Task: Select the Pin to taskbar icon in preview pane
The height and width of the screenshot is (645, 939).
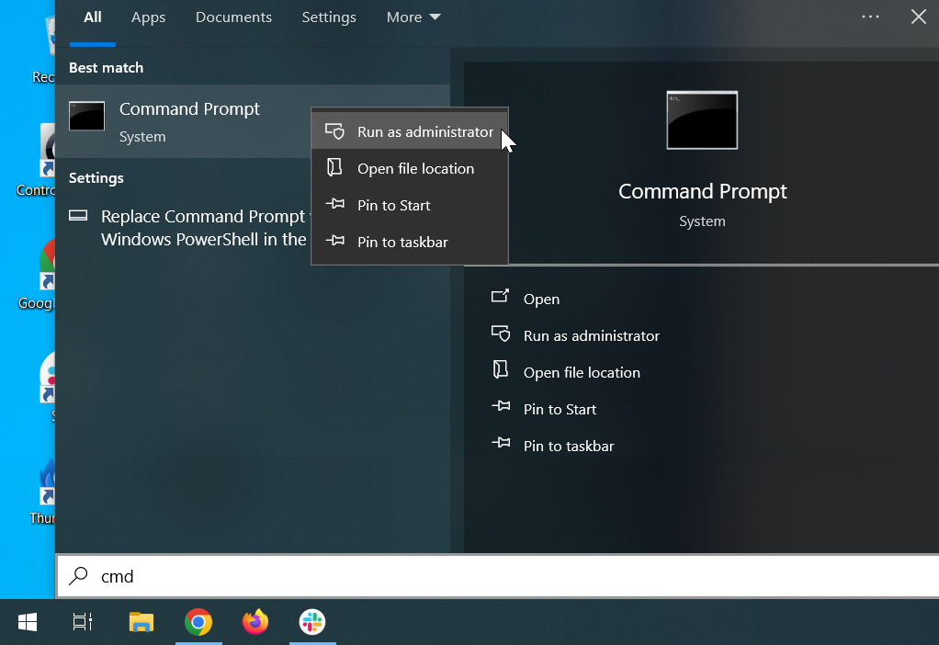Action: (501, 445)
